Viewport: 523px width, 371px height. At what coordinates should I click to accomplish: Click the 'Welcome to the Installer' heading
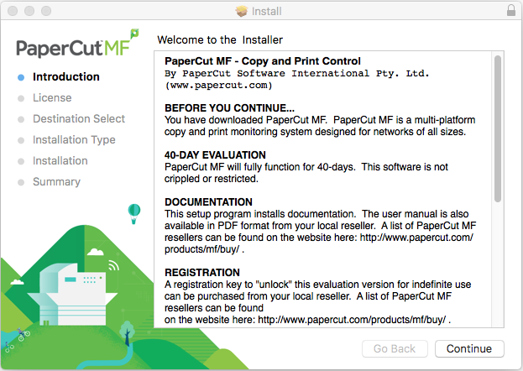tap(220, 39)
